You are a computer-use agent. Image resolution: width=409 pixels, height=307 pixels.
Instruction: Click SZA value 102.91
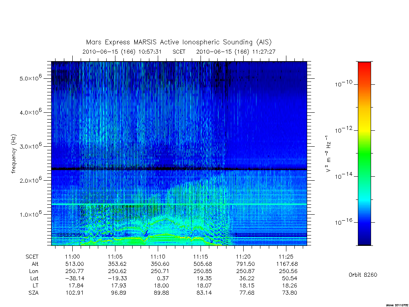[75, 293]
